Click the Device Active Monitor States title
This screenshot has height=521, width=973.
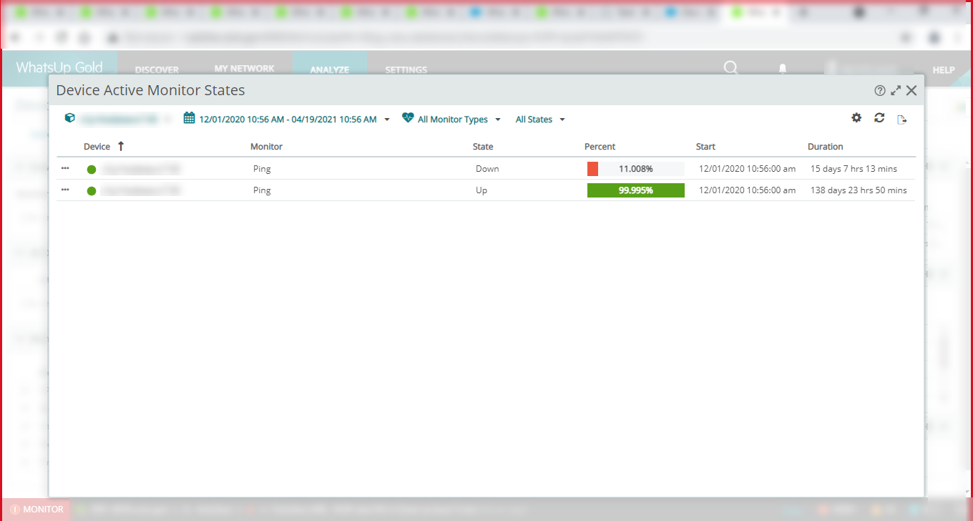[150, 90]
